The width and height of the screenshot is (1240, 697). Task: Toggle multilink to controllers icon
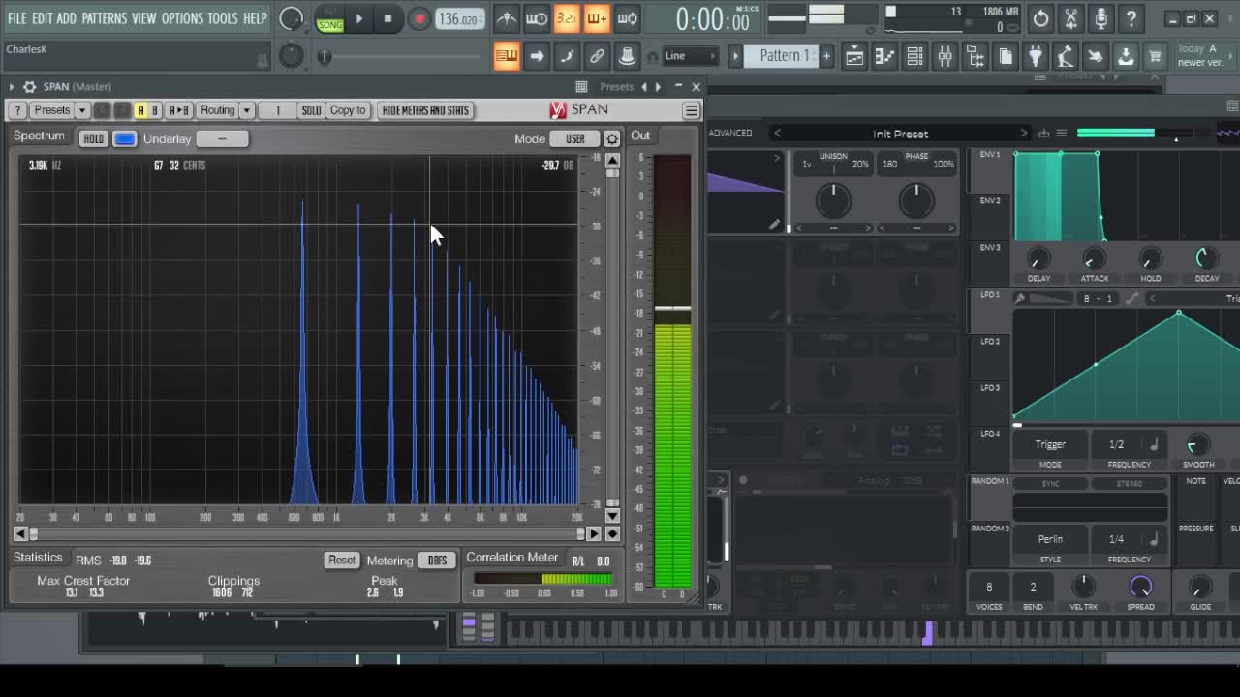coord(627,56)
